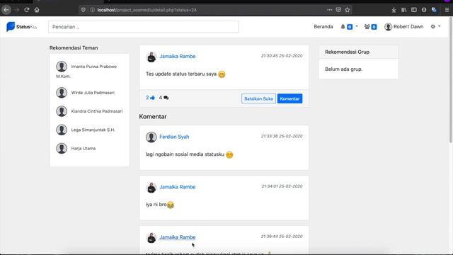The image size is (453, 255).
Task: Reload the page with the refresh icon
Action: pos(27,10)
